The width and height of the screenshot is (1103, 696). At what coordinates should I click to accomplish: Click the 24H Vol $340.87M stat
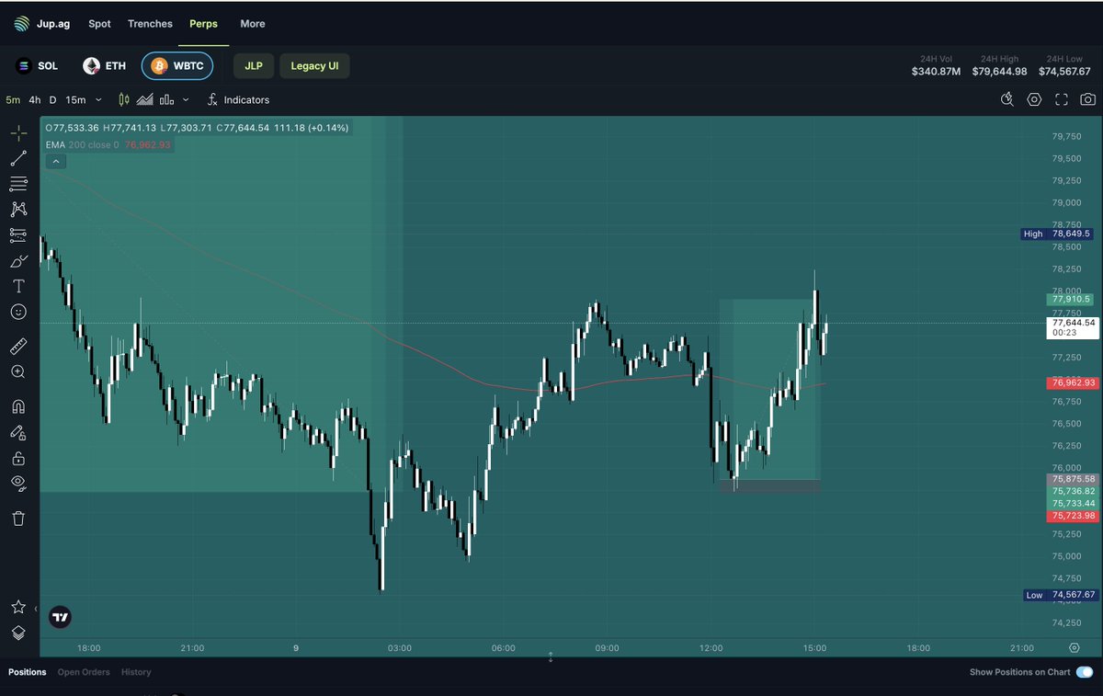936,65
